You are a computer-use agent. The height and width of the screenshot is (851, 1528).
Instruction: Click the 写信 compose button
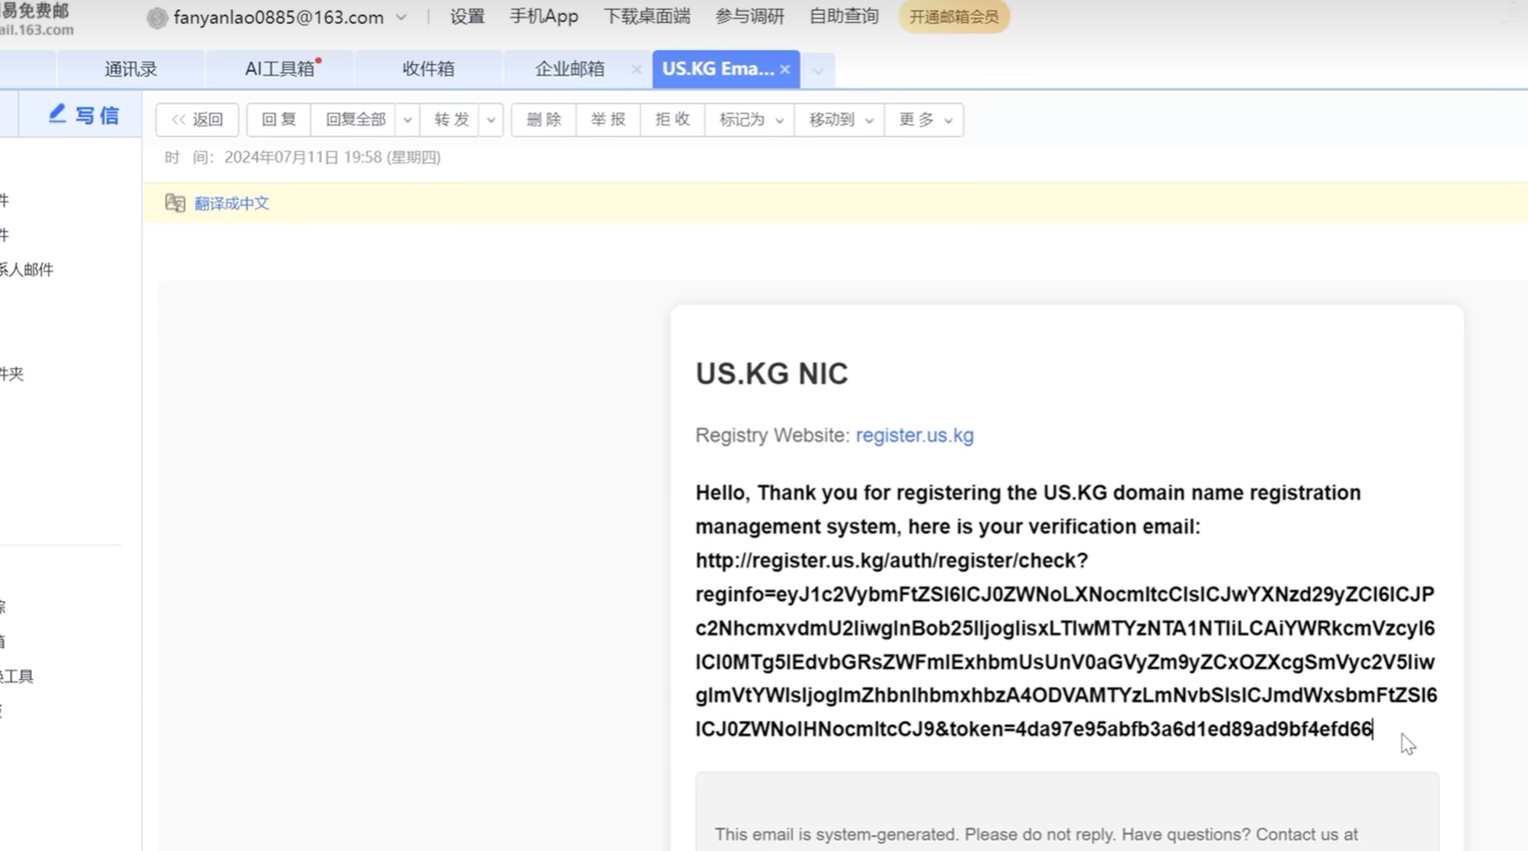tap(84, 115)
